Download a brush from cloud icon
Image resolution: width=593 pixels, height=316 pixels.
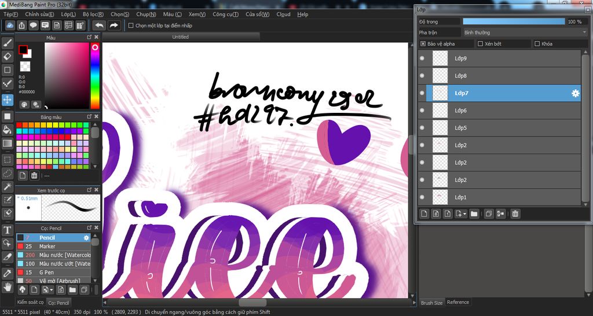click(23, 290)
